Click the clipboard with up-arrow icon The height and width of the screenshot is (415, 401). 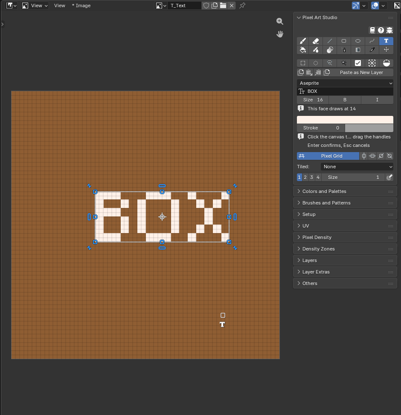click(318, 72)
